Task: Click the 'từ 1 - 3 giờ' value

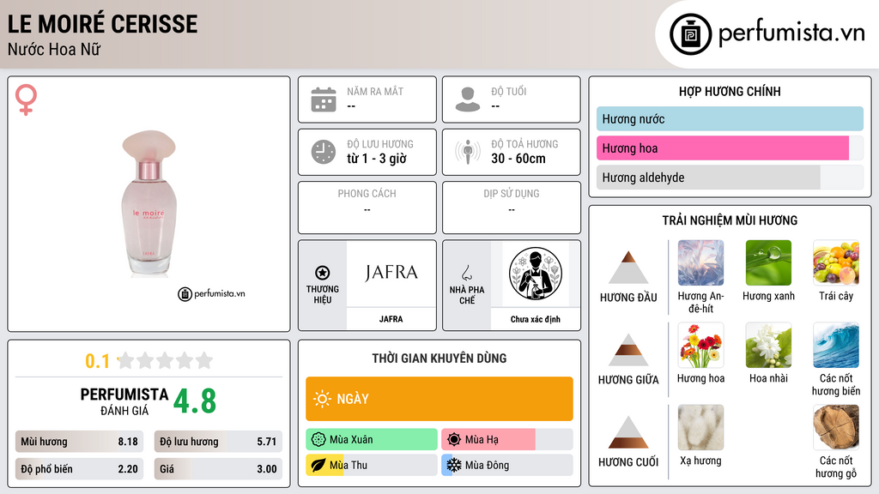Action: click(377, 159)
